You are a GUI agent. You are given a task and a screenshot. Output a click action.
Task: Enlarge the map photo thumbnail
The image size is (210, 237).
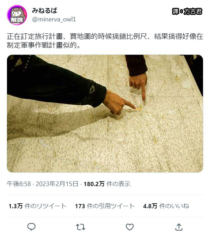(105, 113)
